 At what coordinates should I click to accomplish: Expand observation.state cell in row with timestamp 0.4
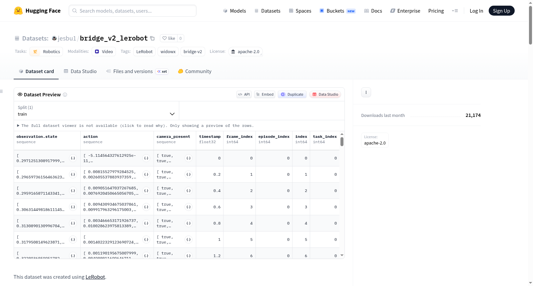(73, 191)
